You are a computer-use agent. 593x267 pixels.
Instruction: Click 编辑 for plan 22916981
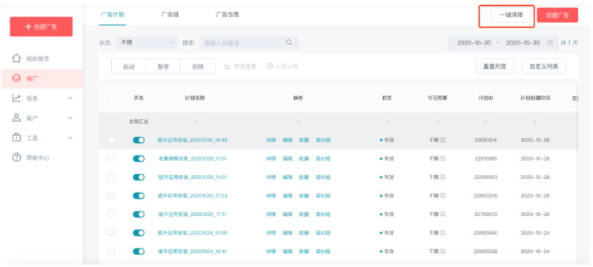tap(288, 158)
